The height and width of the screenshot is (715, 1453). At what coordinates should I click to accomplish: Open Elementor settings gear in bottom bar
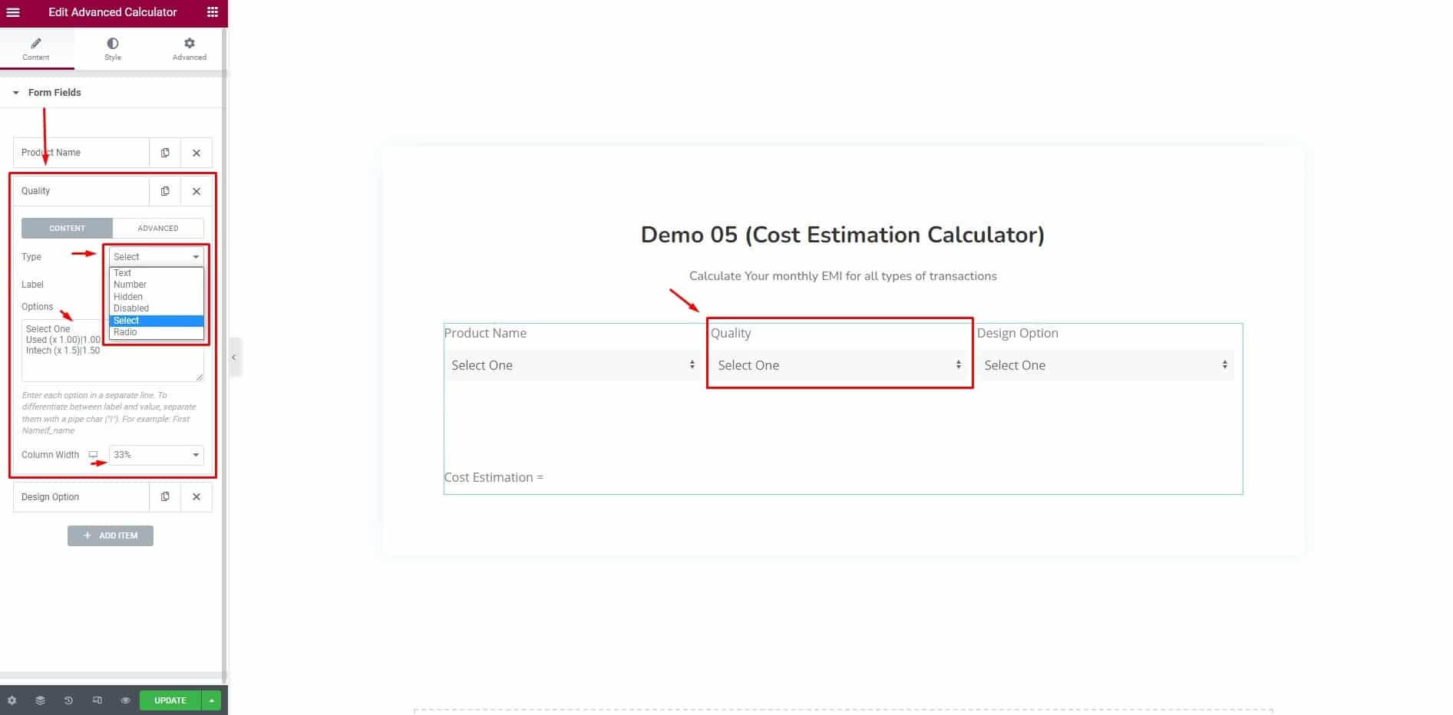click(x=11, y=700)
